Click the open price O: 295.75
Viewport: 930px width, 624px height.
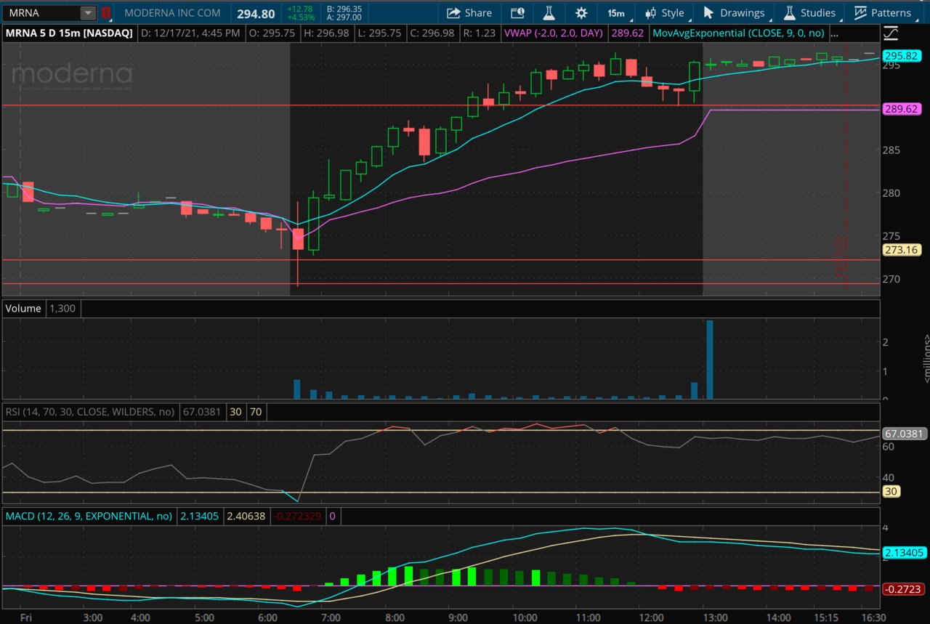pos(271,33)
